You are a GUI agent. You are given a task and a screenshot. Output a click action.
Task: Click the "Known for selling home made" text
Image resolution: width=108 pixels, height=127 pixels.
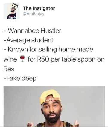coord(48,49)
